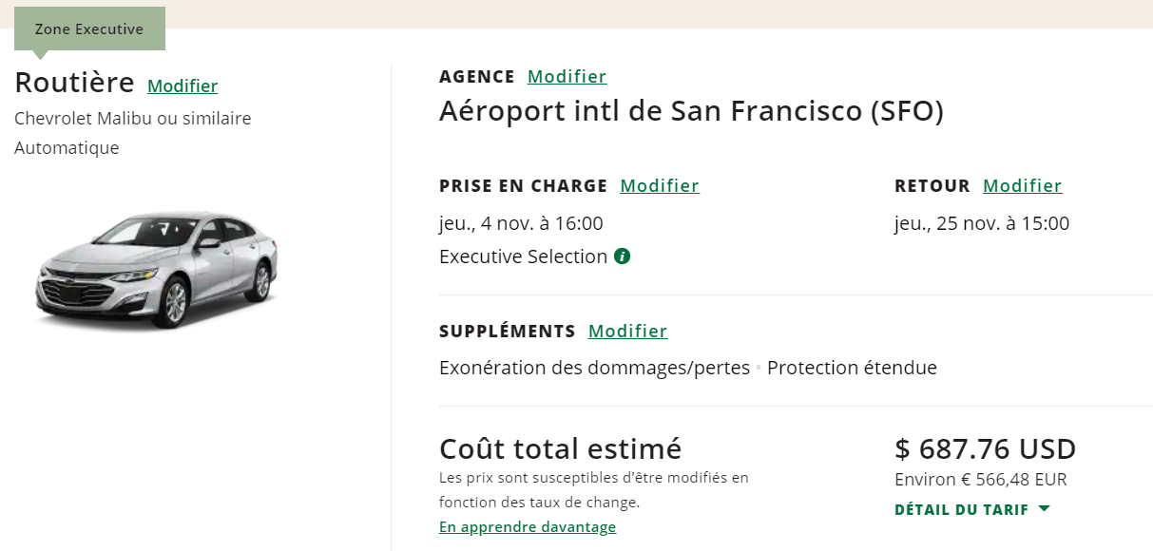Select the Zone Executive tag

pos(89,29)
